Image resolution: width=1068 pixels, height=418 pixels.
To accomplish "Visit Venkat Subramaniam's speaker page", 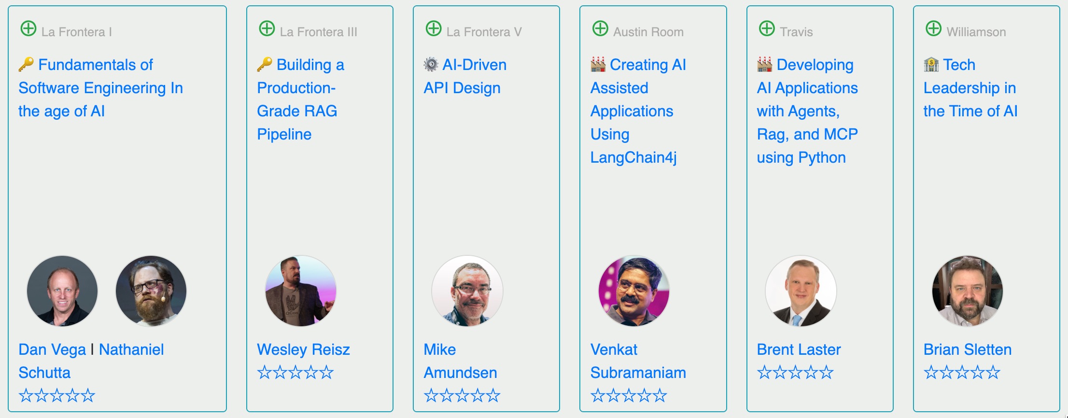I will click(637, 361).
